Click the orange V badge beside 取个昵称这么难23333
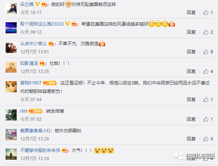The height and width of the screenshot is (166, 218). (67, 24)
